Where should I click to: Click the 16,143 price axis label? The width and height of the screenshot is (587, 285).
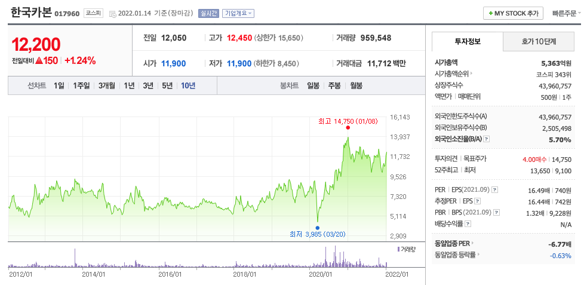coord(400,117)
